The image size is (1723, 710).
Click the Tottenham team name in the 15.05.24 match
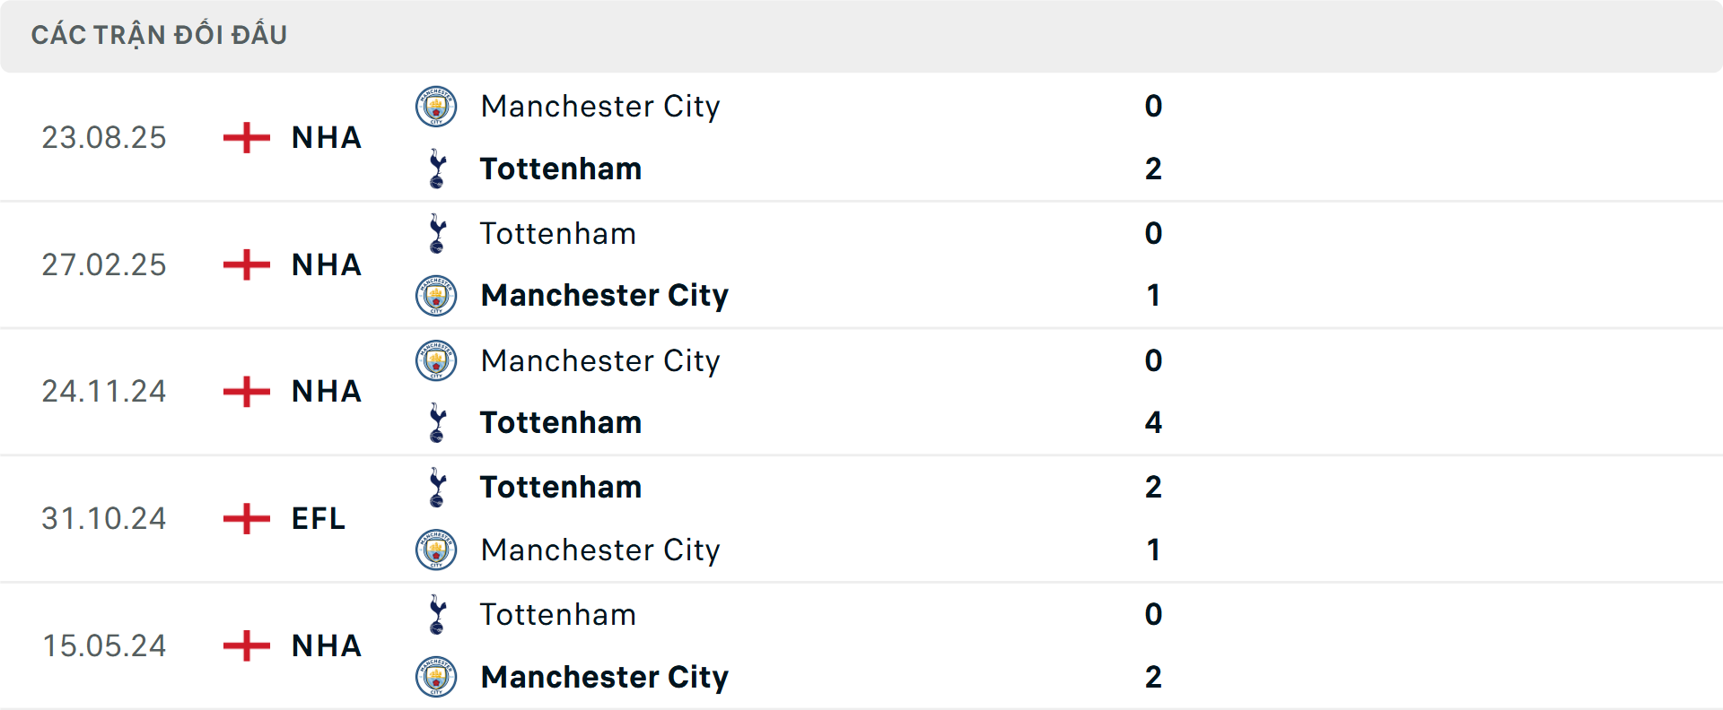558,615
